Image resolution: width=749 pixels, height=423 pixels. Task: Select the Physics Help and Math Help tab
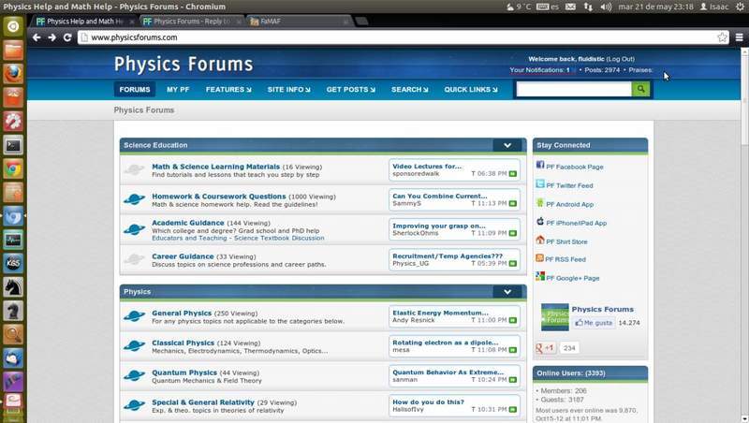[85, 21]
